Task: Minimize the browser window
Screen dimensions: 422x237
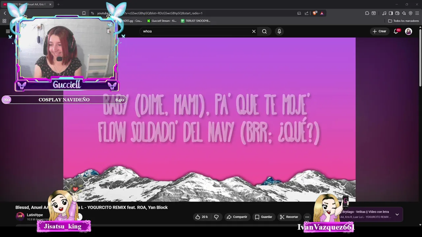Action: pos(396,4)
